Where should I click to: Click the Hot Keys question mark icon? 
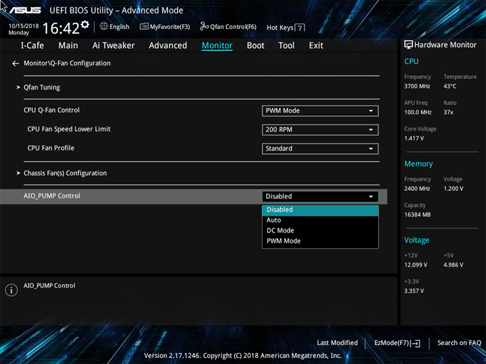(300, 28)
